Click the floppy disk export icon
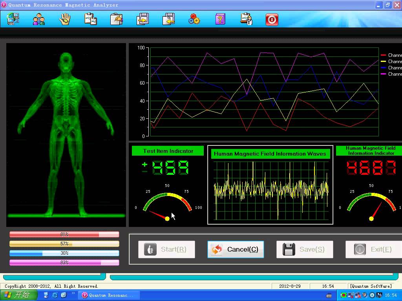 [x=168, y=19]
